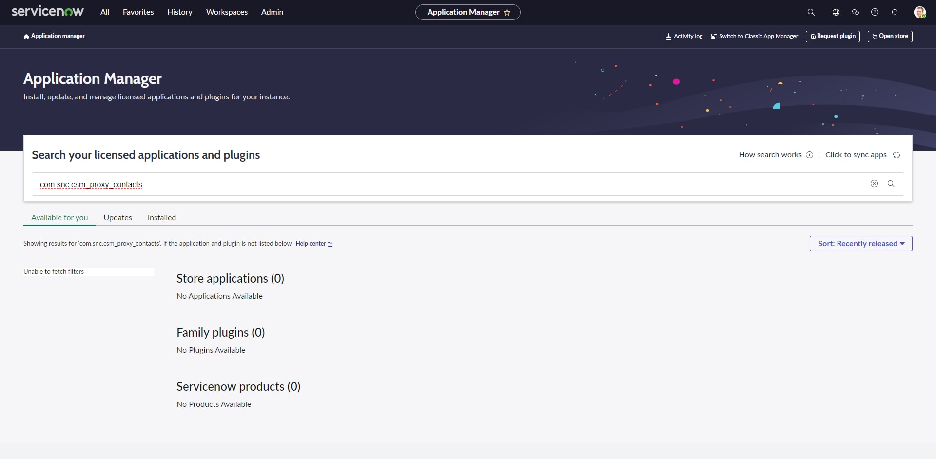The width and height of the screenshot is (936, 459).
Task: Open the All menu
Action: pos(105,12)
